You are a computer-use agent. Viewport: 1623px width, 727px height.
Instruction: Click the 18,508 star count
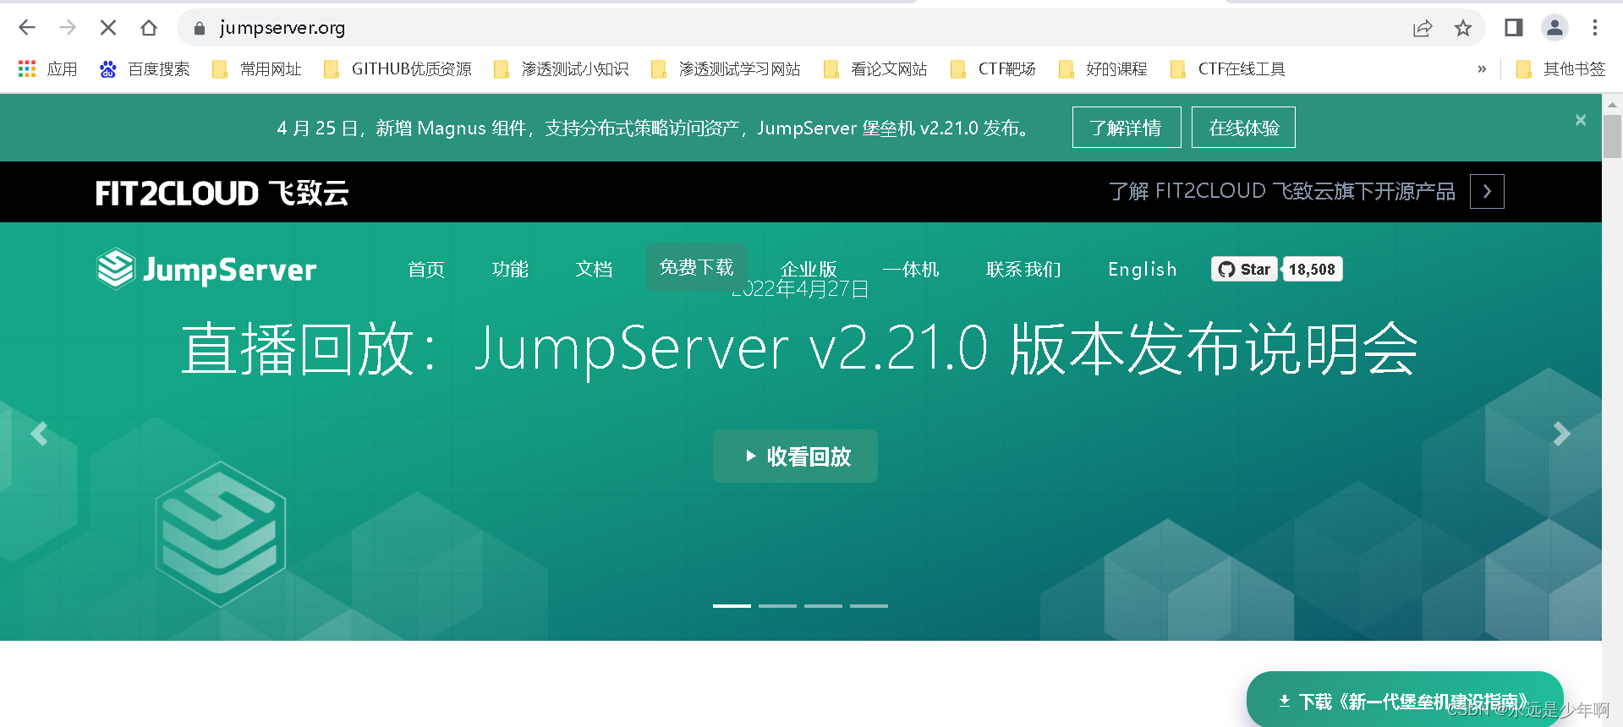(x=1312, y=269)
